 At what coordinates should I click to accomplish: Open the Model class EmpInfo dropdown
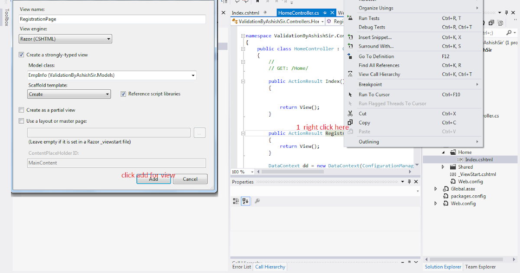[x=112, y=75]
